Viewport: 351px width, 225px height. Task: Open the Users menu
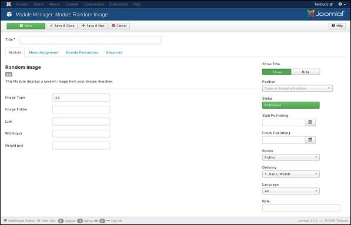38,4
